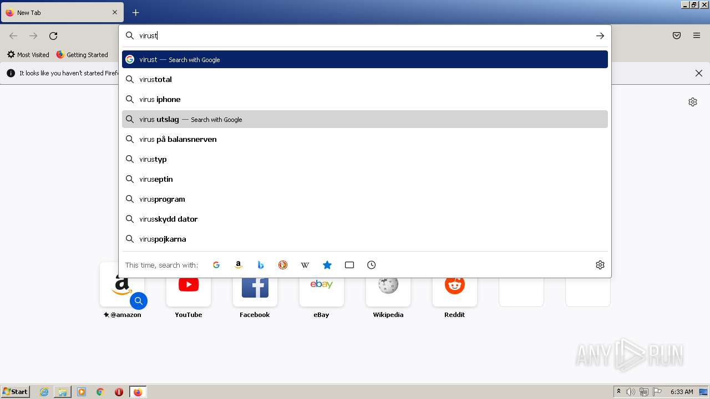Launch Opera from taskbar
This screenshot has width=710, height=399.
119,392
